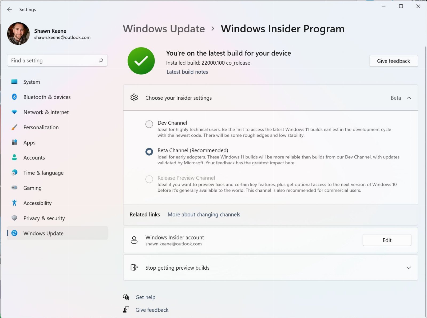427x318 pixels.
Task: Click the Personalization paintbrush icon
Action: point(14,127)
